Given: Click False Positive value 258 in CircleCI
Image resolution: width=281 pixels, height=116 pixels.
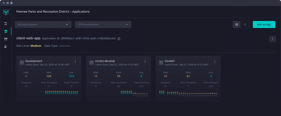Looking at the screenshot, I should point(211,86).
